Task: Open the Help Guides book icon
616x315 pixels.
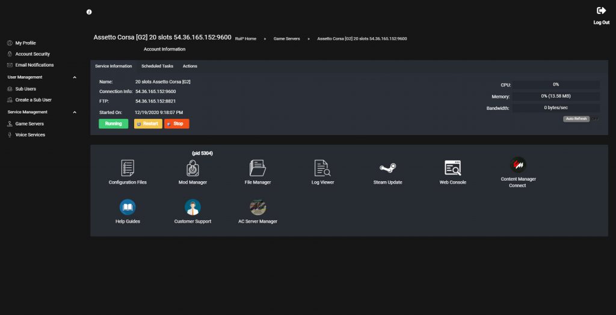Action: 128,207
